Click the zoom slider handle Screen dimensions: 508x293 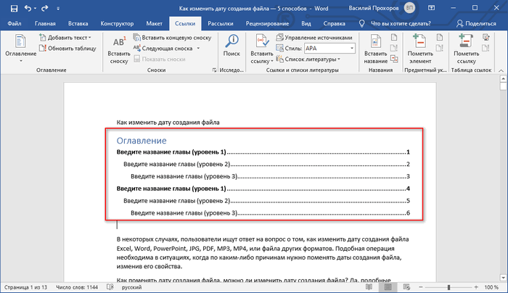pos(448,287)
